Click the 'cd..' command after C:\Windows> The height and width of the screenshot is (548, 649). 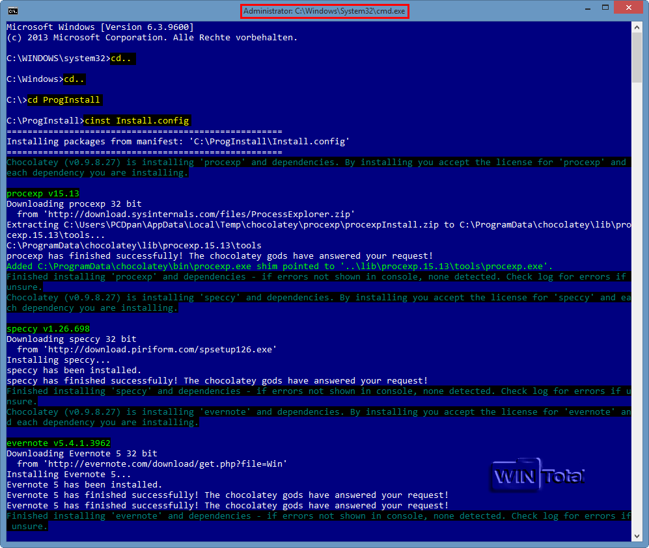74,79
